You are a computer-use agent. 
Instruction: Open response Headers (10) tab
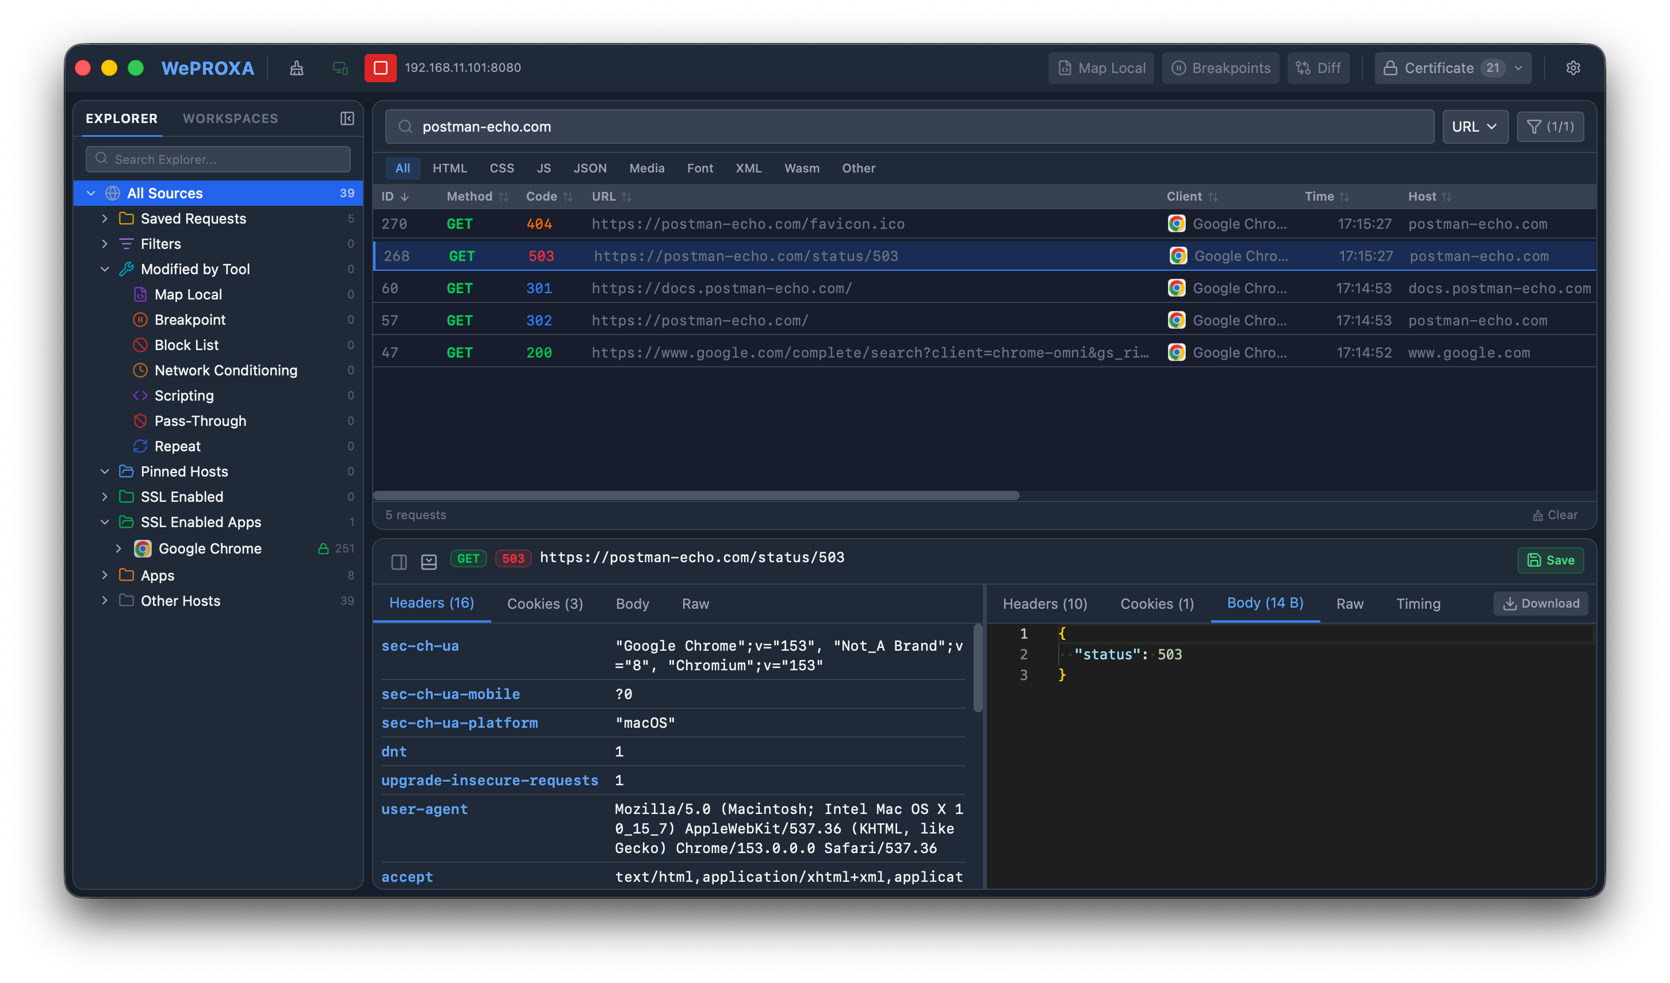(1044, 604)
